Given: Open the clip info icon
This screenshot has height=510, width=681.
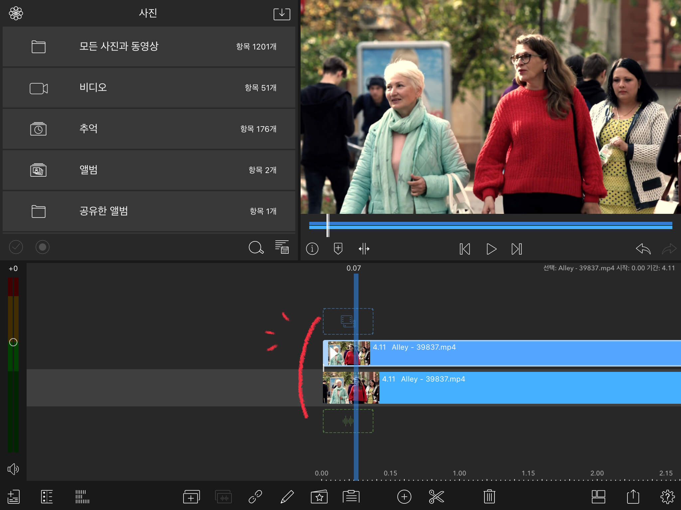Looking at the screenshot, I should [312, 248].
